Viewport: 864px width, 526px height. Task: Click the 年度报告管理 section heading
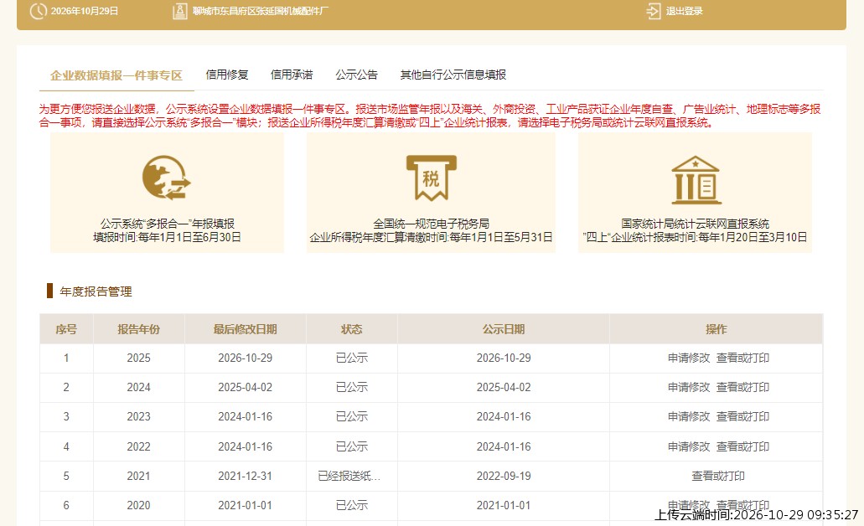(96, 291)
